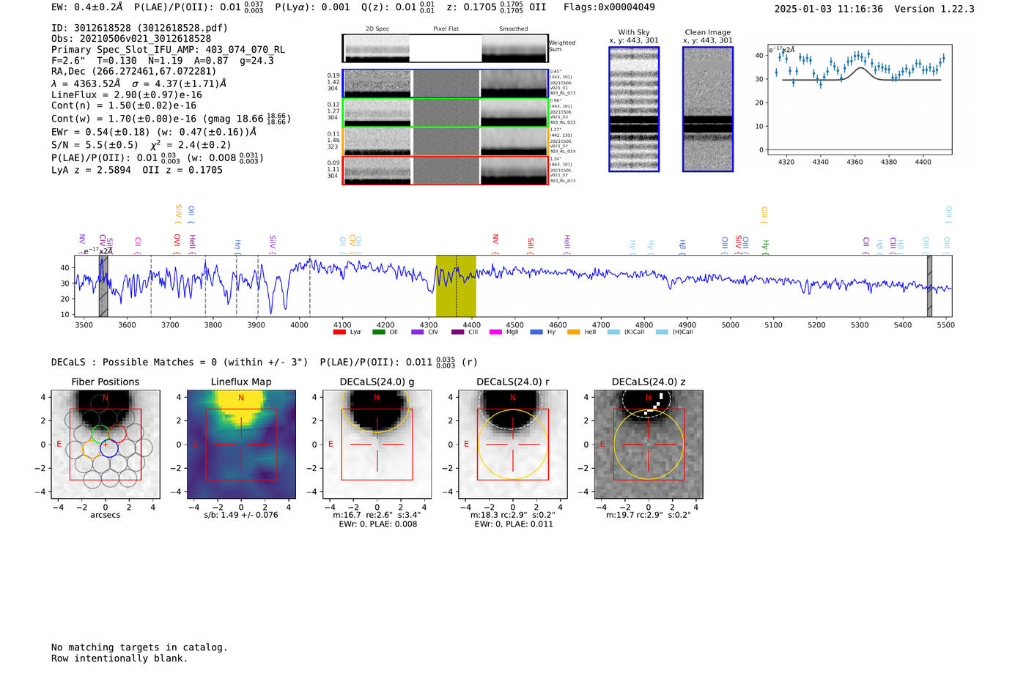The height and width of the screenshot is (698, 1026).
Task: Click the Weighted Sum 2D spectrum strip
Action: 446,48
